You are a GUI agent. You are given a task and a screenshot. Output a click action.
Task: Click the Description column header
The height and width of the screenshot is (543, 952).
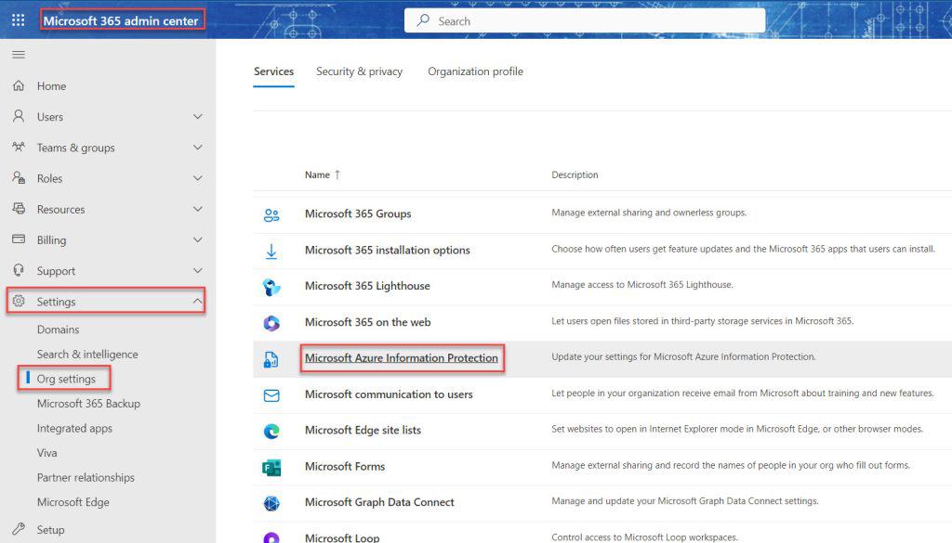tap(575, 175)
